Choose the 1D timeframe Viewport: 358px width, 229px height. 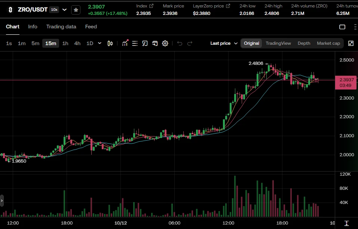[90, 43]
